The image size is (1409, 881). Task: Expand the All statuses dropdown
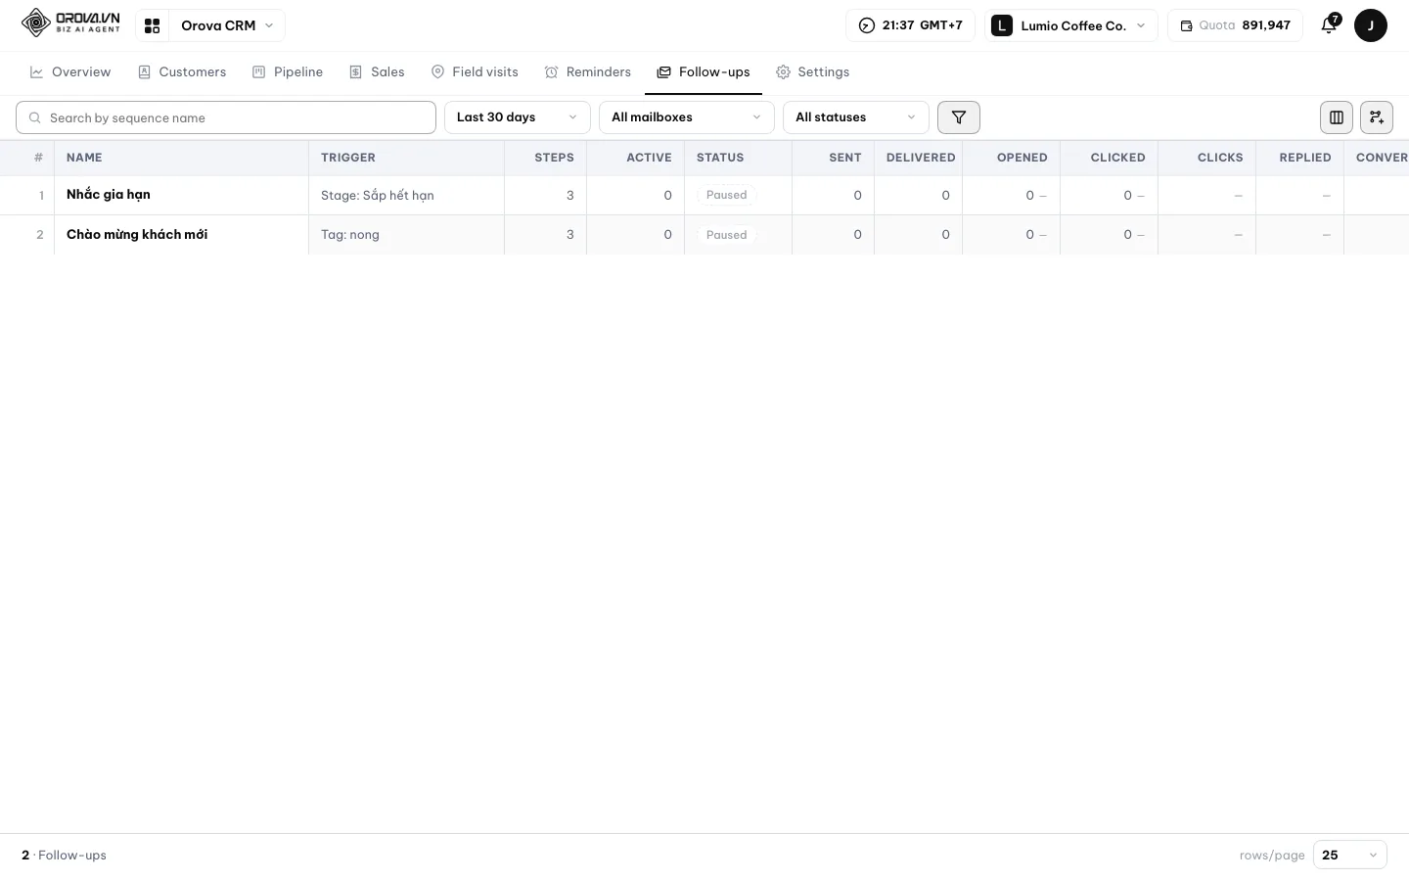856,117
